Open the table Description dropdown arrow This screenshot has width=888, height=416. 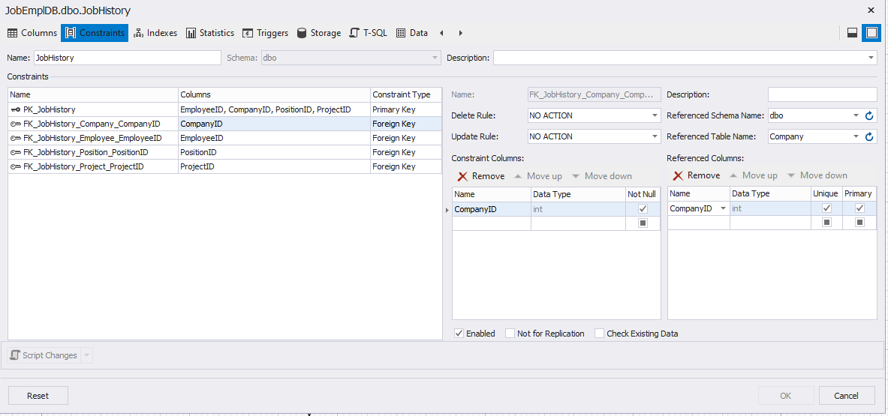pos(871,58)
